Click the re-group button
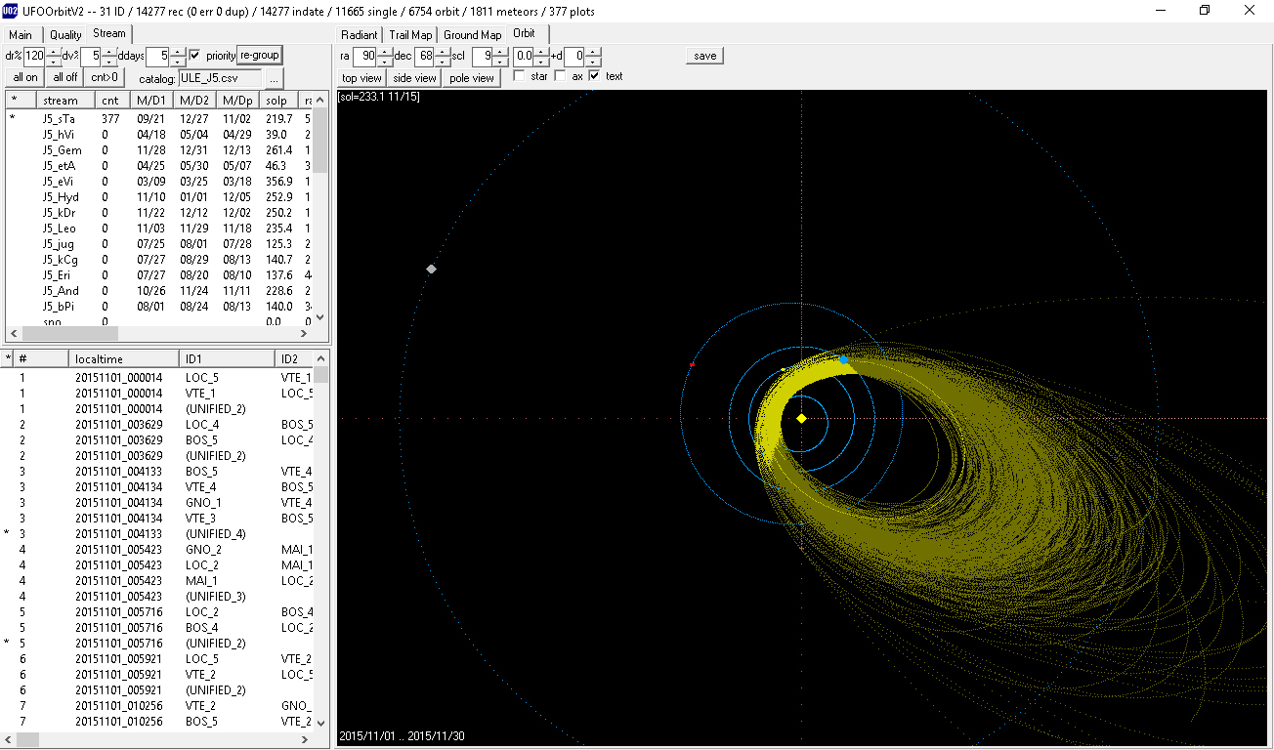The image size is (1274, 750). [x=259, y=55]
